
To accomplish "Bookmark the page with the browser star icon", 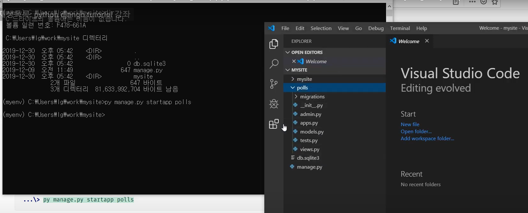I will point(495,2).
